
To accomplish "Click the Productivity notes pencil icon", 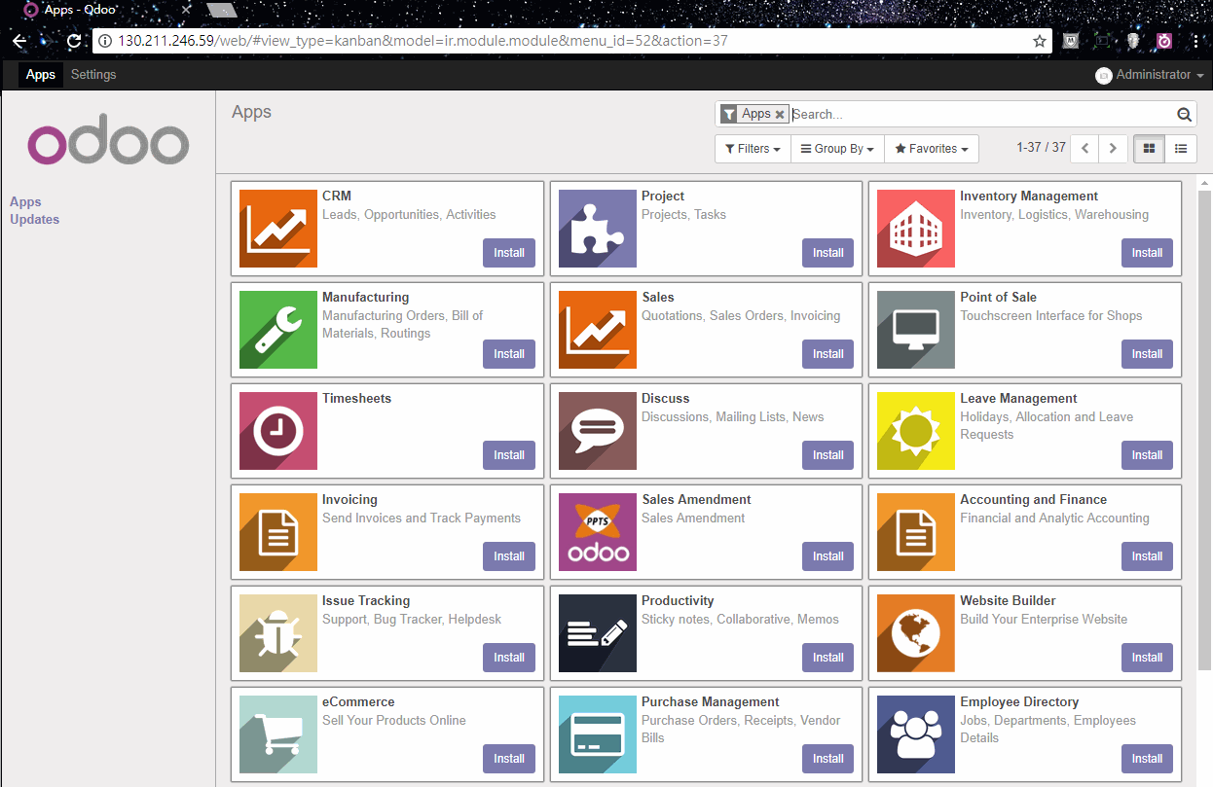I will tap(598, 633).
